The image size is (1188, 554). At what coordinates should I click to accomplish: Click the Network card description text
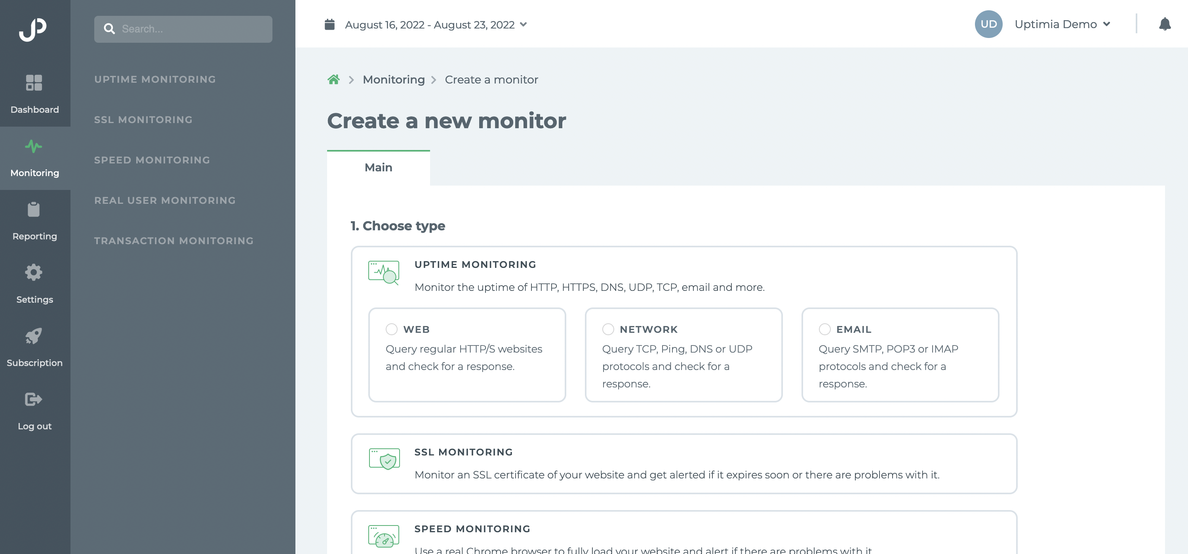(x=677, y=366)
